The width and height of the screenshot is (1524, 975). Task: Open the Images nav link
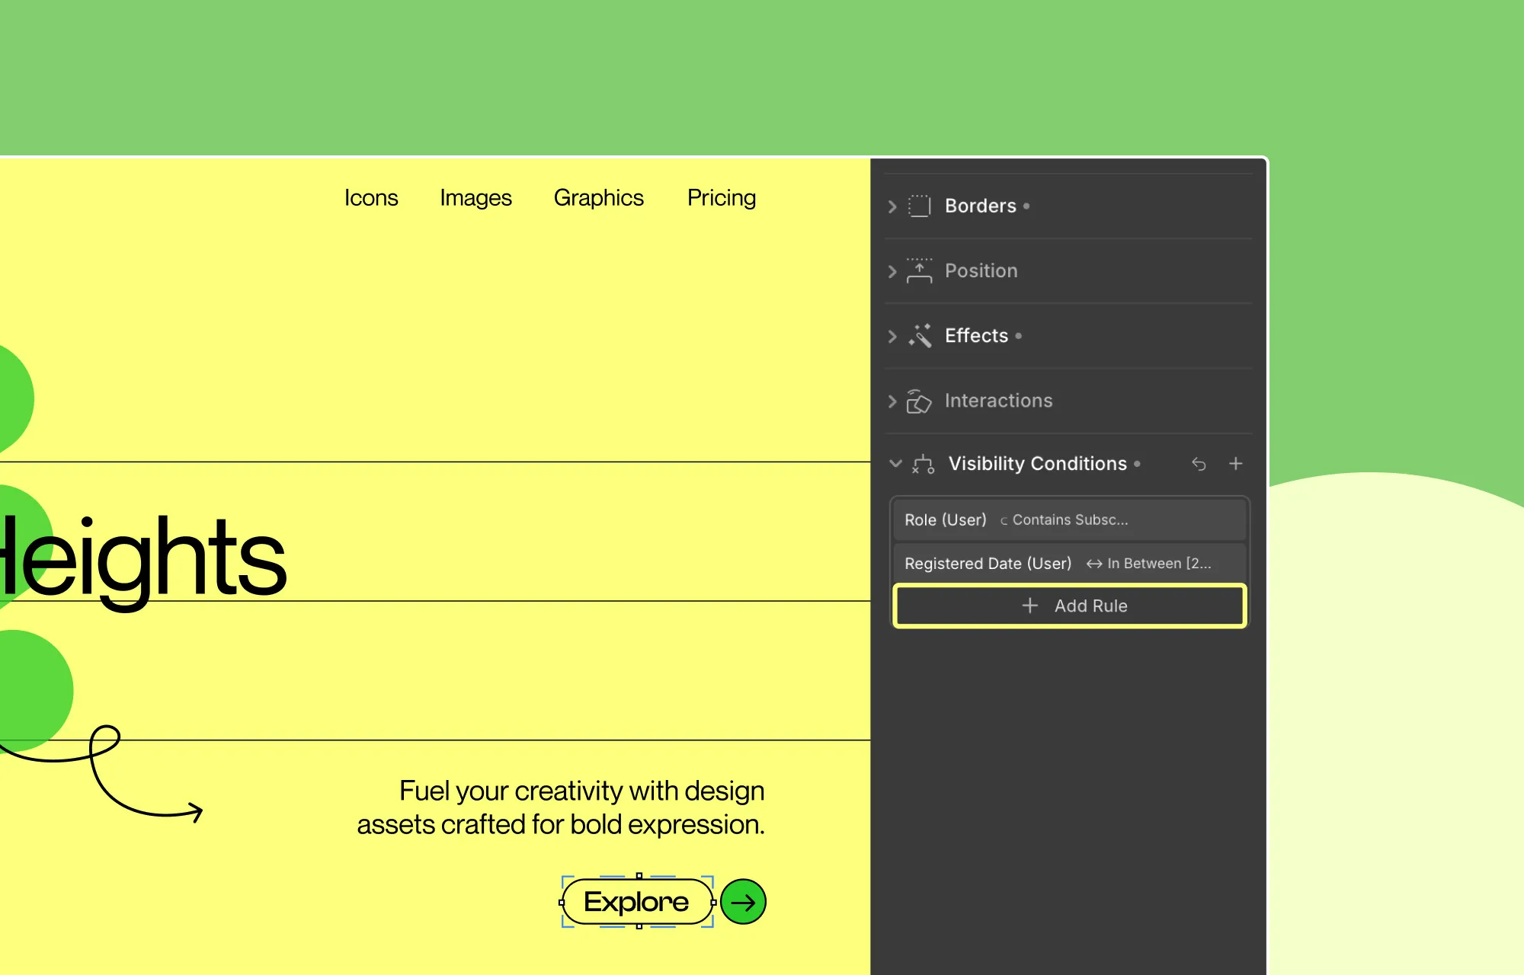click(x=475, y=198)
